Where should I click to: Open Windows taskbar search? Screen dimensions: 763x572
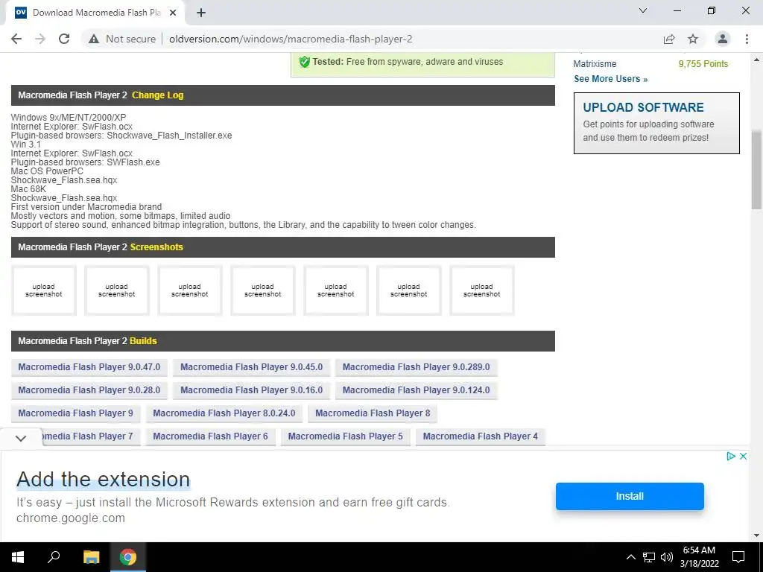pos(54,557)
